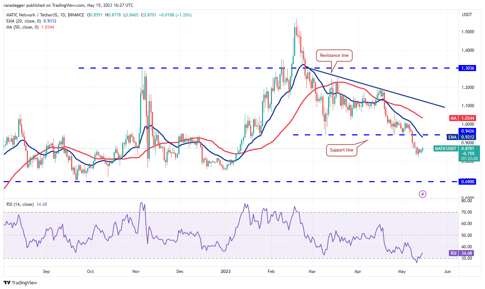Click the MATICUSDT current price label
This screenshot has height=289, width=485.
457,154
